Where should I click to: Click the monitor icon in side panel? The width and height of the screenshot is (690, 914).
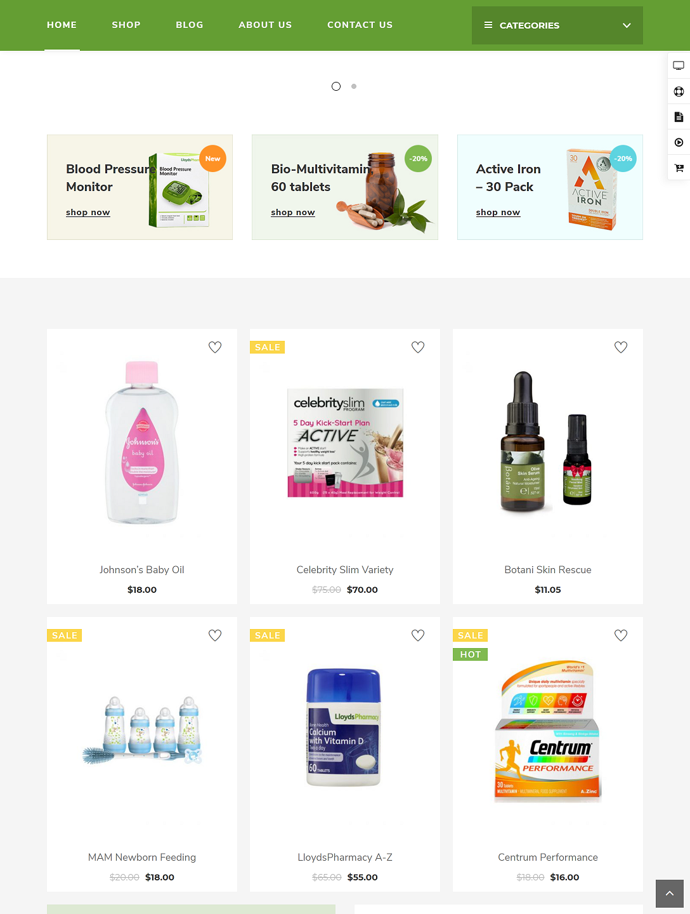click(679, 65)
